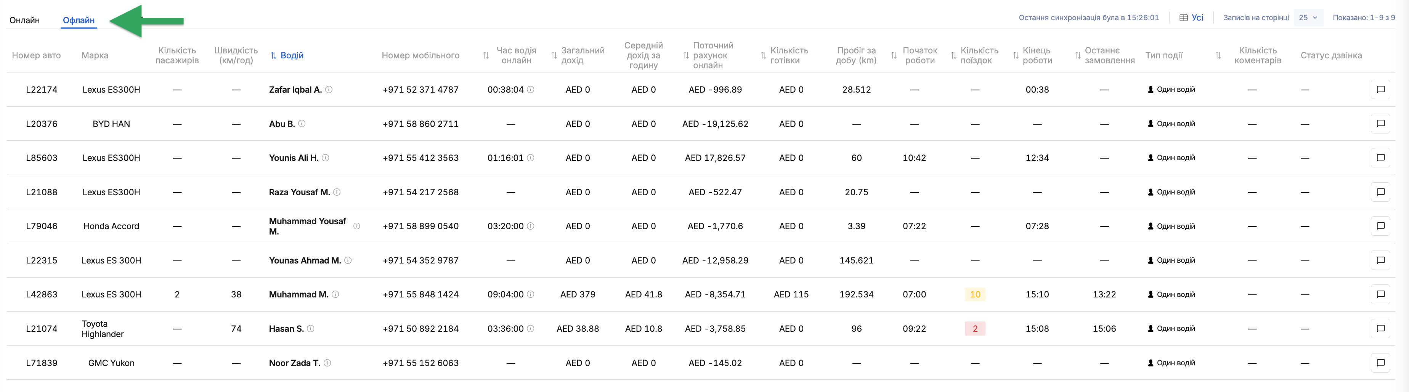Open driver Noor Zada T. profile
Image resolution: width=1409 pixels, height=392 pixels.
[x=295, y=363]
